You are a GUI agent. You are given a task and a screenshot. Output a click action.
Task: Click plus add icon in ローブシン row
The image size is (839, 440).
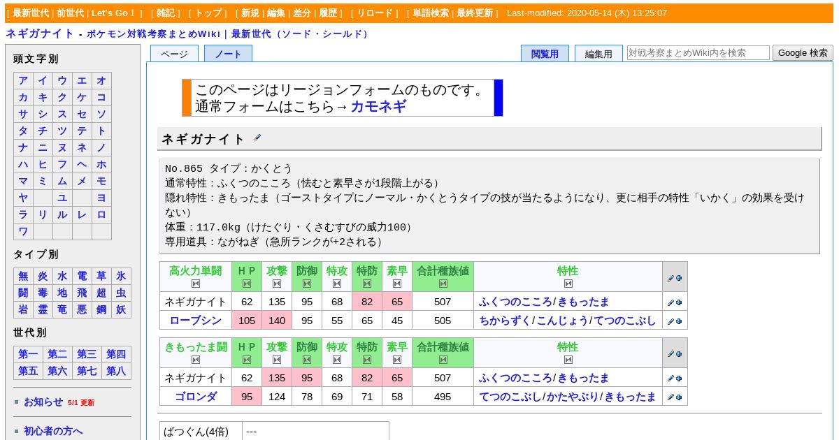click(x=679, y=321)
